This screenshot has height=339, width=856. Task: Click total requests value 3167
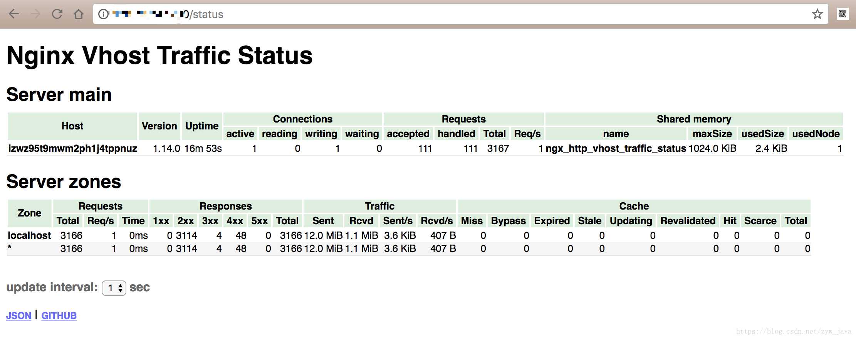click(498, 148)
